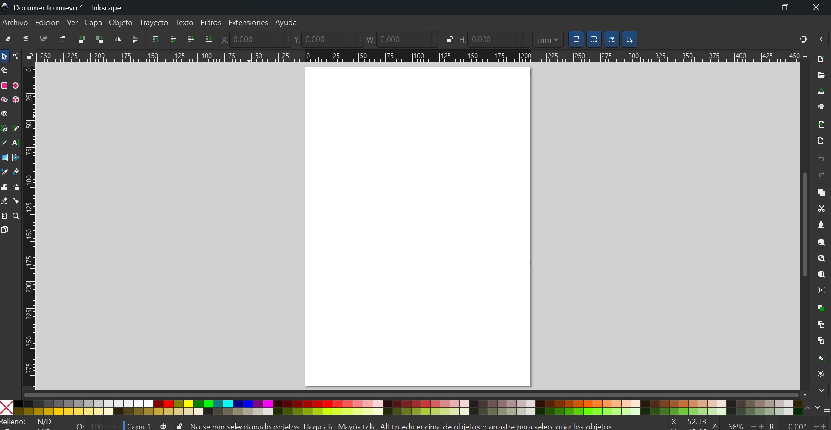Expand snapping options chevron
The image size is (831, 430).
821,39
